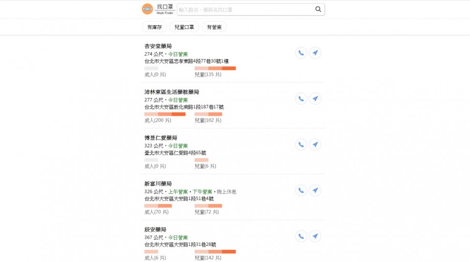Click the magnifier search icon
Viewport: 470px width, 262px height.
tap(318, 9)
